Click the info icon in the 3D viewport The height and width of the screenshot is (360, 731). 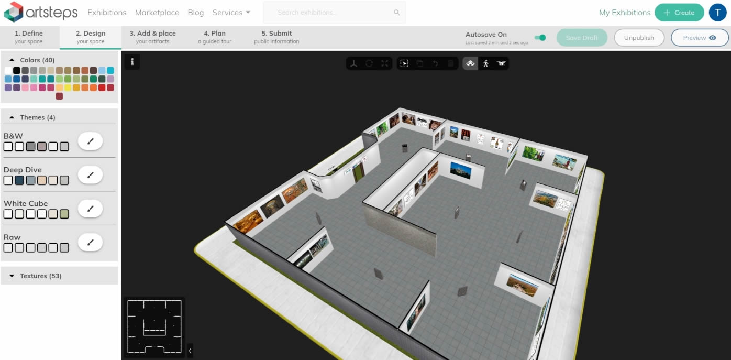point(132,62)
